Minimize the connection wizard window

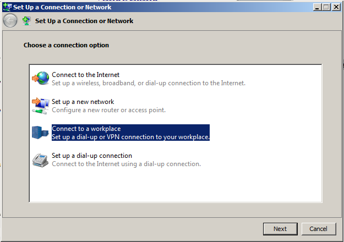318,7
